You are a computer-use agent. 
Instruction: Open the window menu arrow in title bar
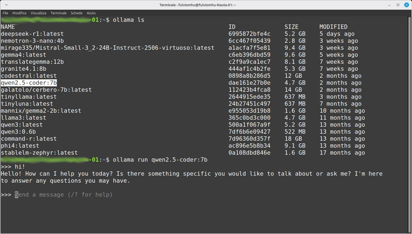[x=6, y=5]
